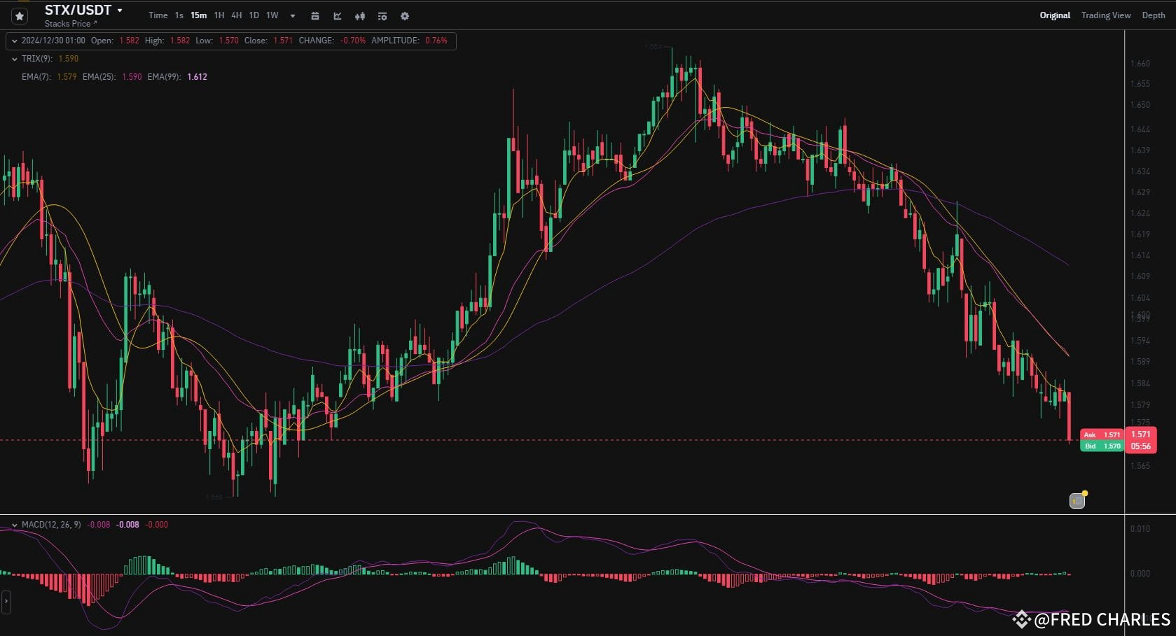This screenshot has height=636, width=1176.
Task: Click the Stacks Price link
Action: [68, 23]
